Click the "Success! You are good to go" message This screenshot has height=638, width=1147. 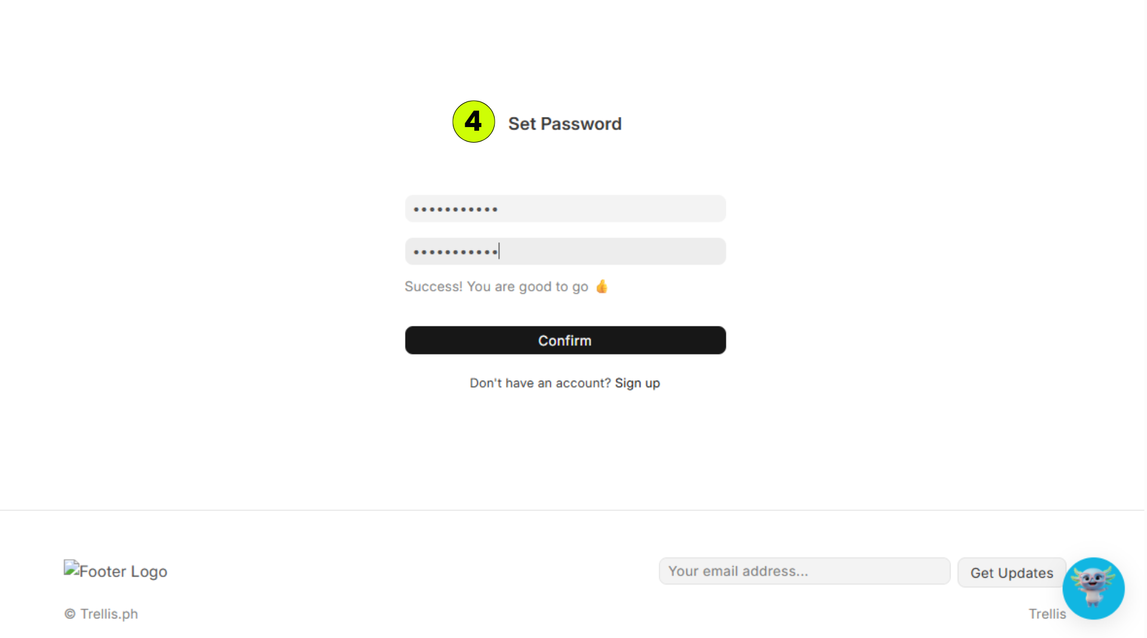[496, 286]
